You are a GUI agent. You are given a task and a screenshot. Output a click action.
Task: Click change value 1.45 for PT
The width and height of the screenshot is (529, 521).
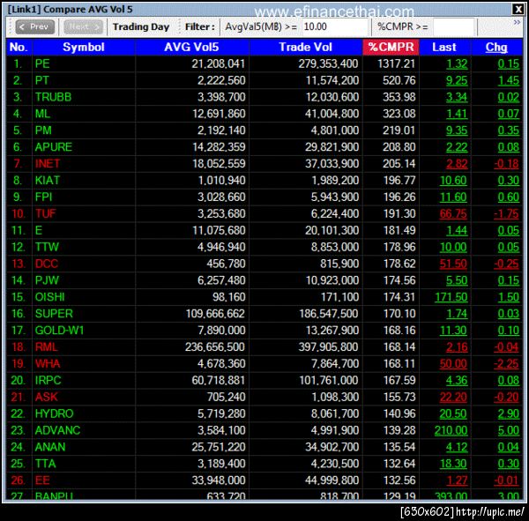[509, 80]
